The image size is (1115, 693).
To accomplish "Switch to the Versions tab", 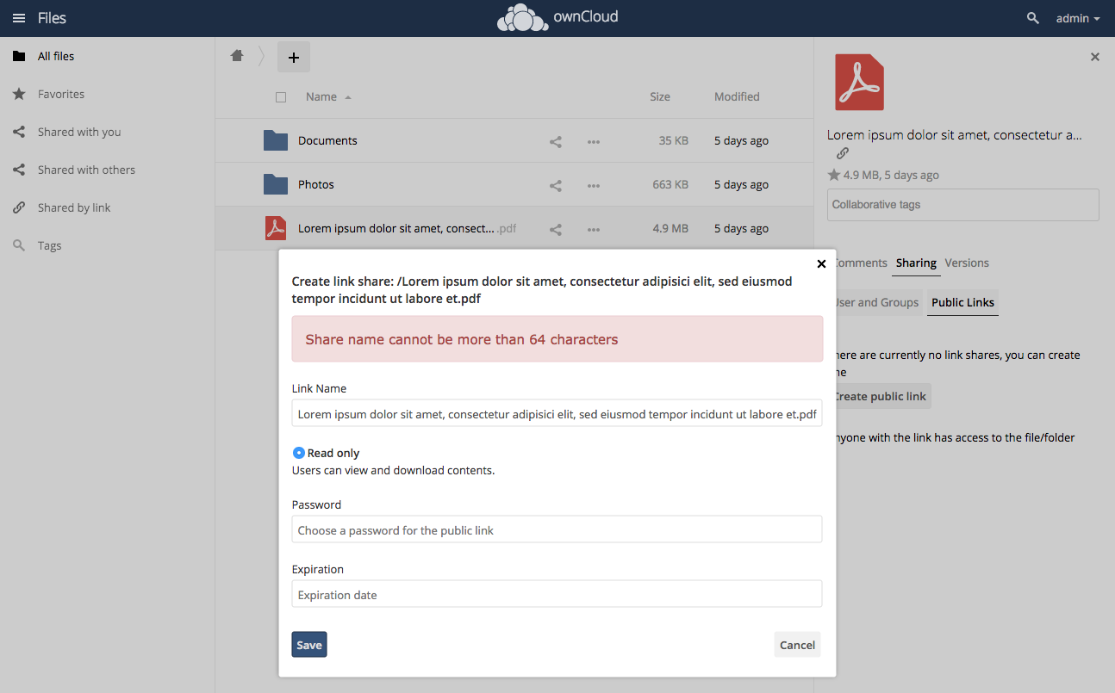I will point(967,263).
